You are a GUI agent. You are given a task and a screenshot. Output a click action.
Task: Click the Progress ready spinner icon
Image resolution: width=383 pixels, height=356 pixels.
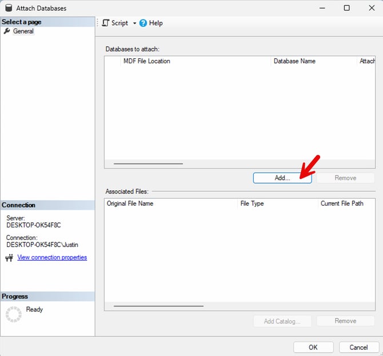click(x=14, y=314)
